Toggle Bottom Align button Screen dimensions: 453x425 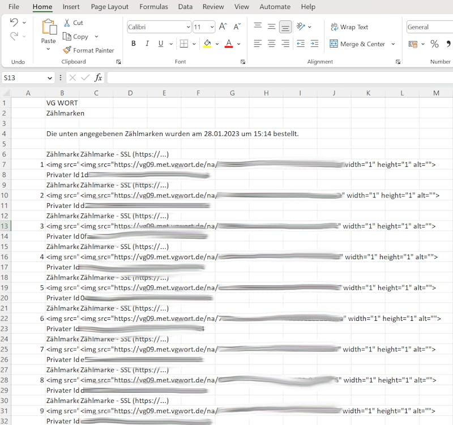click(x=285, y=27)
